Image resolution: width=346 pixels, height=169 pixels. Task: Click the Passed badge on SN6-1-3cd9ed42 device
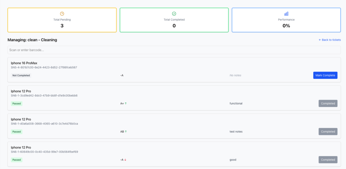[17, 104]
